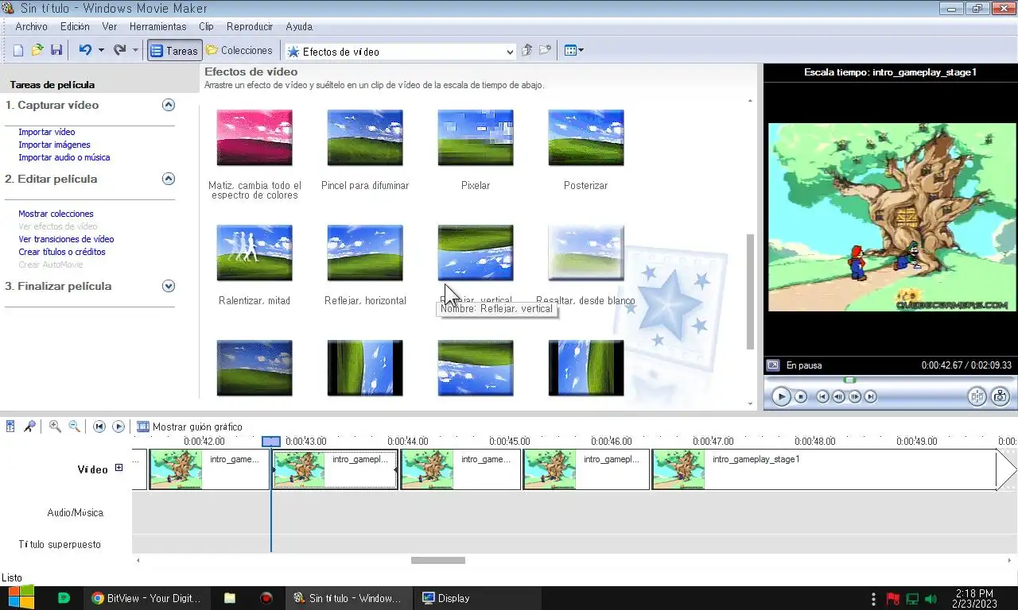This screenshot has width=1018, height=610.
Task: Click the Set audio levels icon
Action: click(x=10, y=427)
